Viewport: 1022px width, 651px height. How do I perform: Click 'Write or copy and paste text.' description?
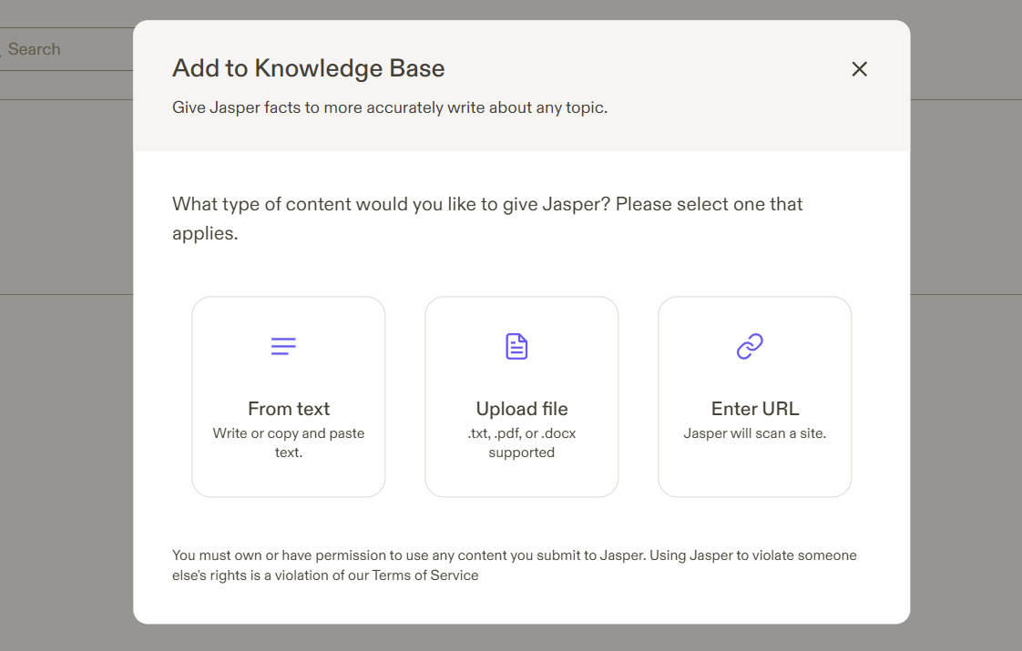pos(289,442)
